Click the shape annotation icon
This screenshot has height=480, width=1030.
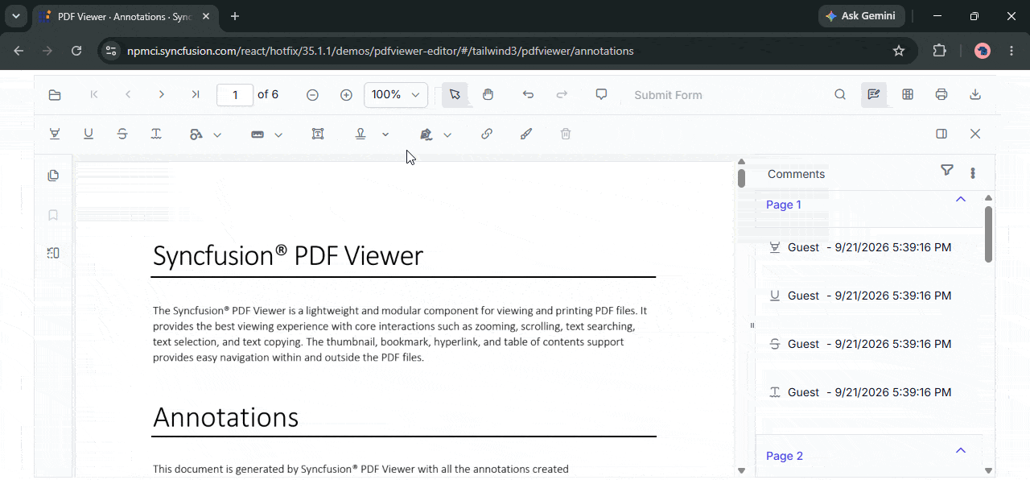(x=196, y=134)
